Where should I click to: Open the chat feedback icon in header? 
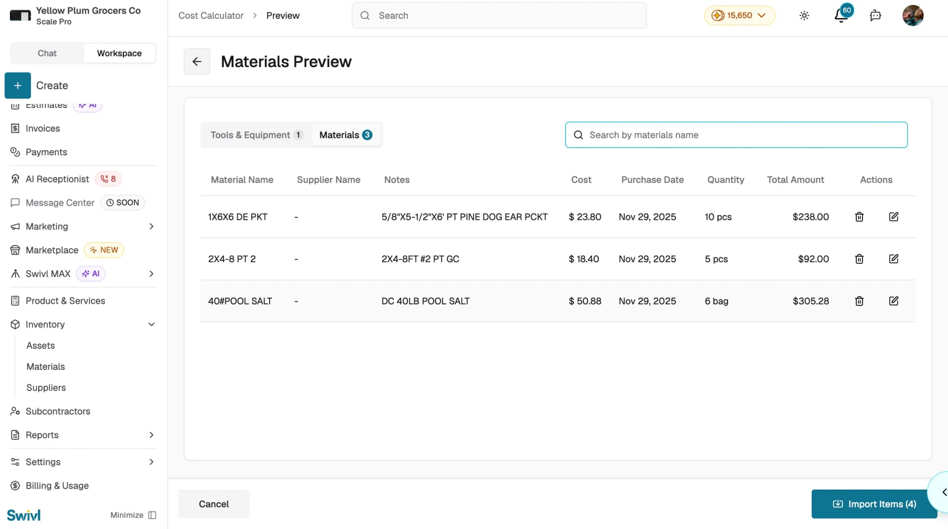(875, 15)
